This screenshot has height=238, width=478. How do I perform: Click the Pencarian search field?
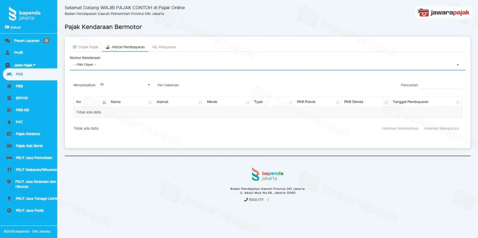point(441,85)
